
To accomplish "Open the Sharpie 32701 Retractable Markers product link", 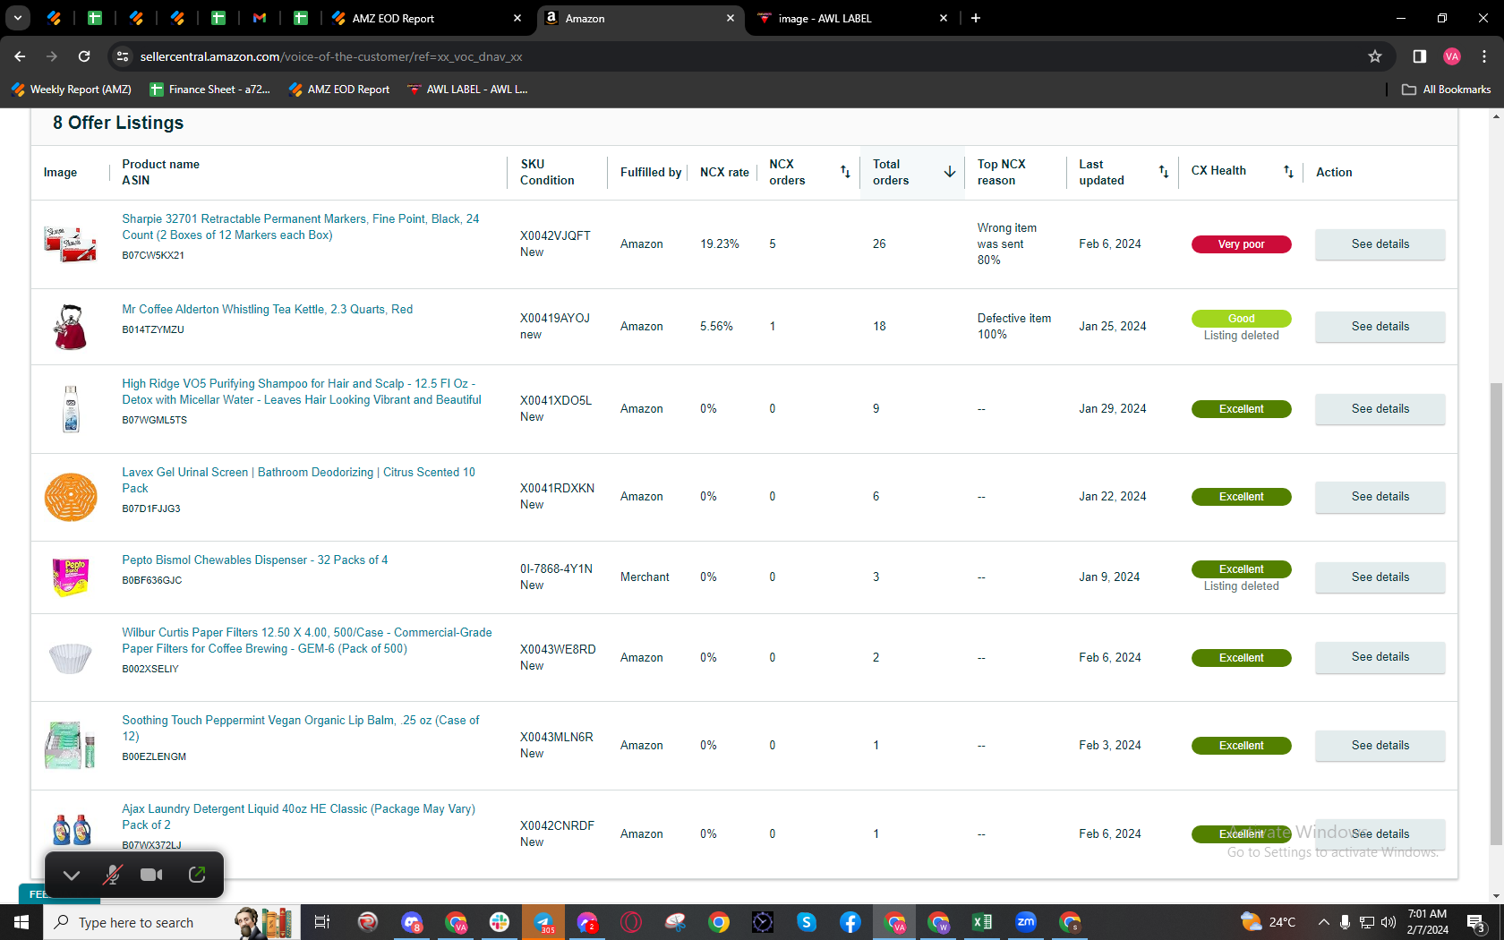I will 301,226.
